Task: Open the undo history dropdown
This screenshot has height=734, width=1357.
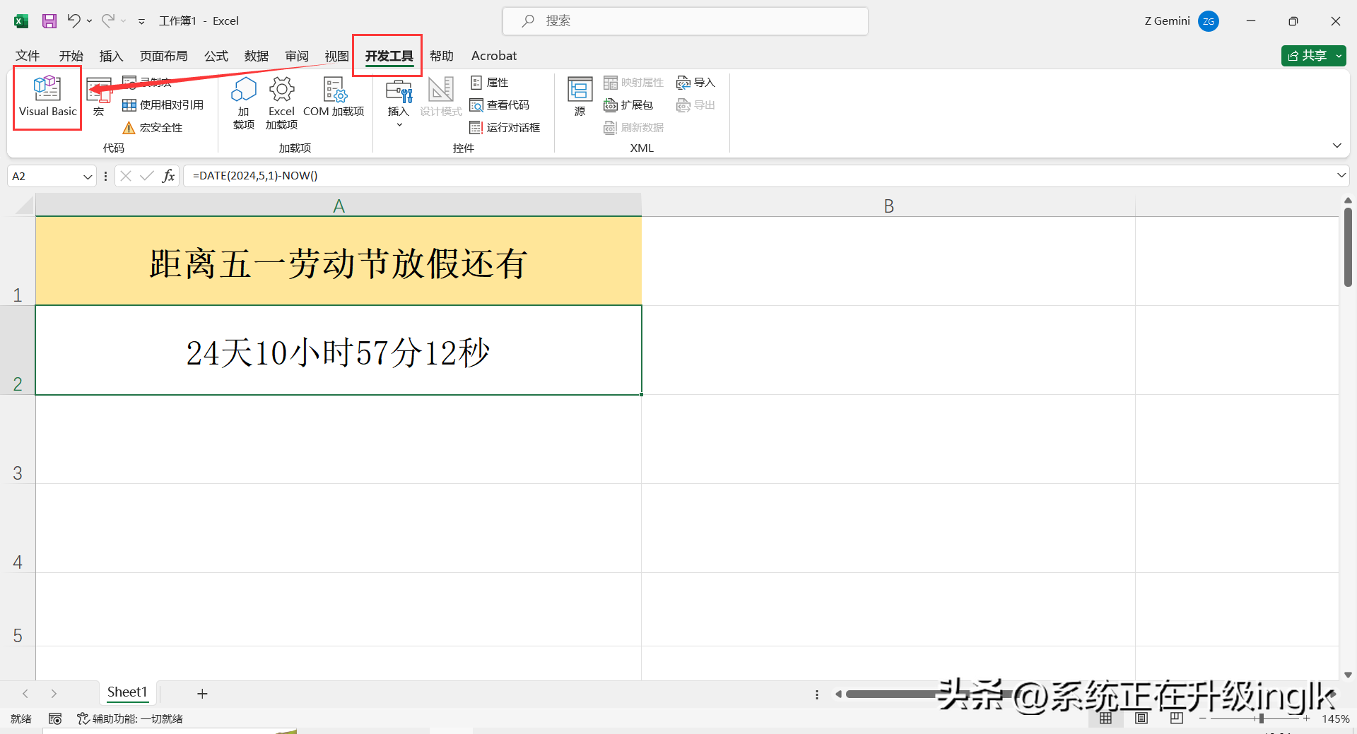Action: tap(90, 21)
